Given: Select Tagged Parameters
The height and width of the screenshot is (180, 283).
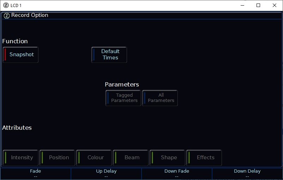Looking at the screenshot, I should [x=124, y=98].
